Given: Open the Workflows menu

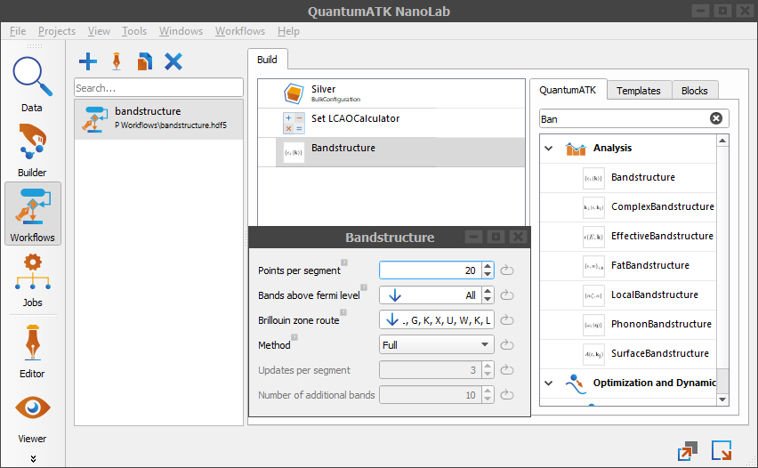Looking at the screenshot, I should coord(240,31).
